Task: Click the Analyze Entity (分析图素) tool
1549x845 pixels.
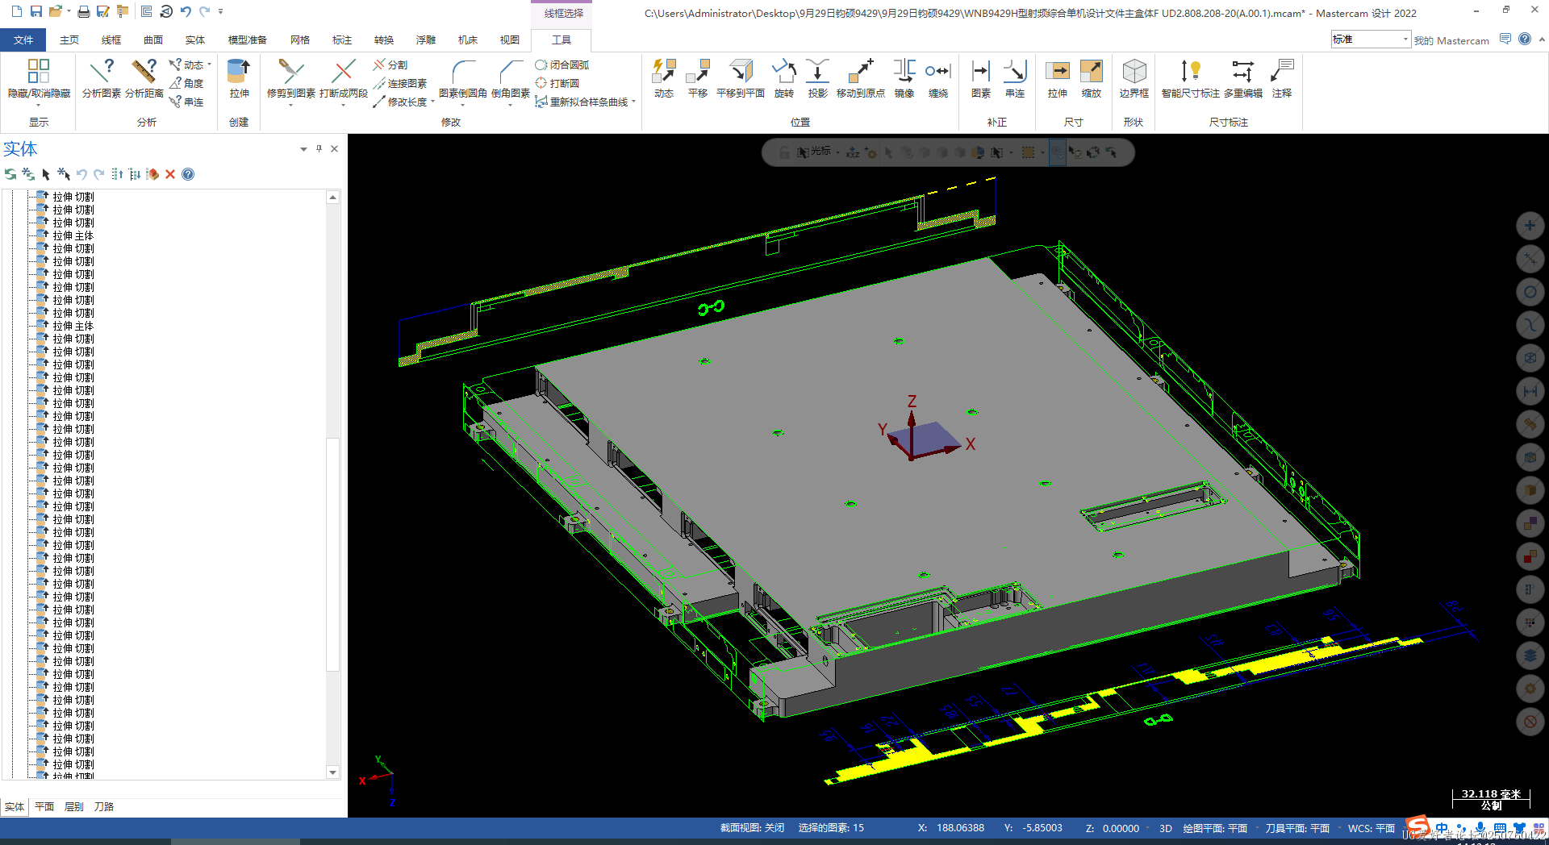Action: point(102,79)
